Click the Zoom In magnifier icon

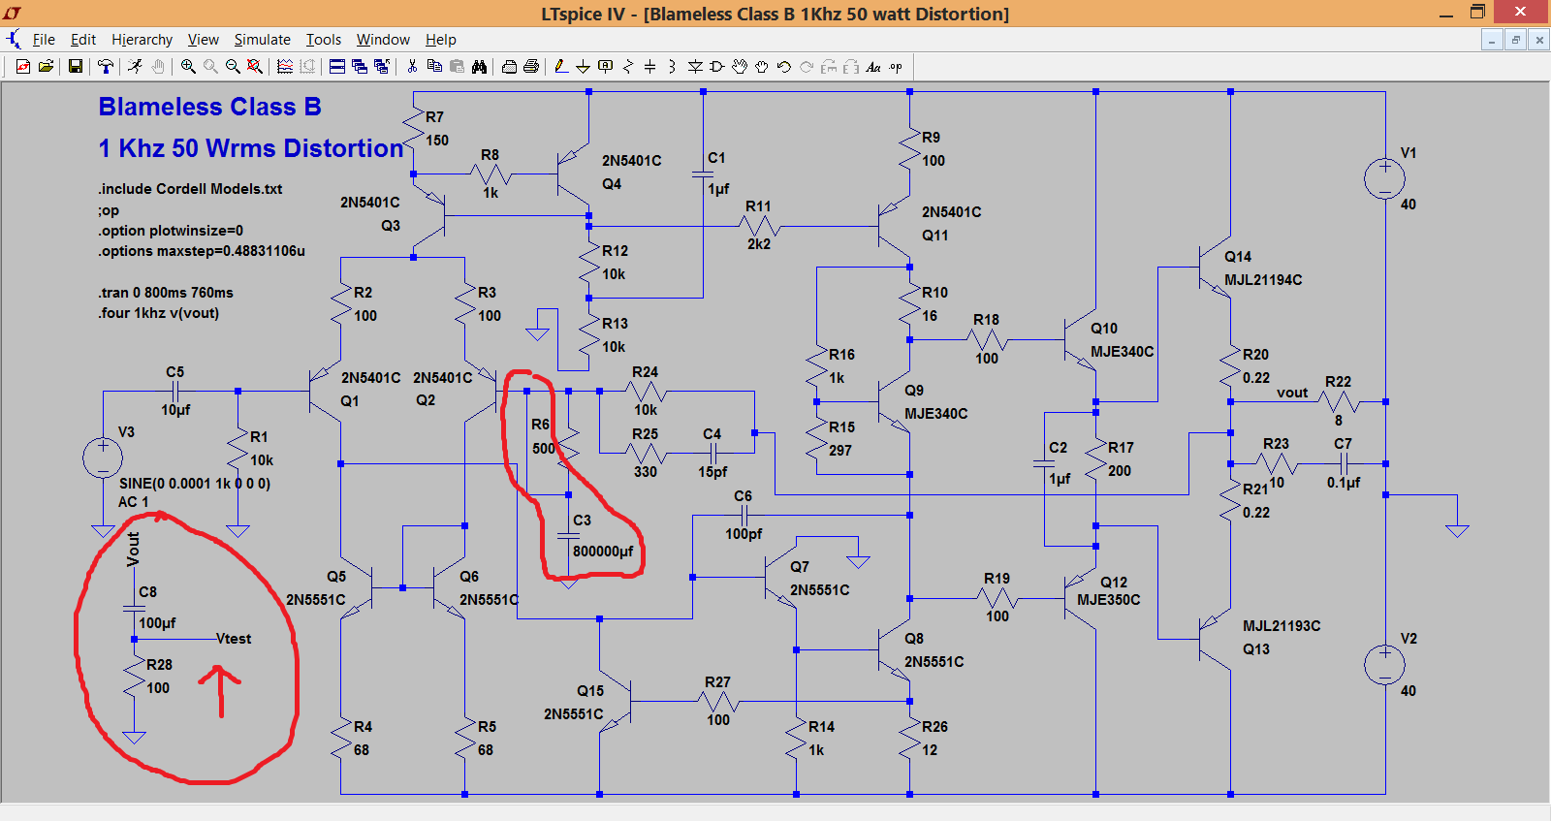[188, 67]
